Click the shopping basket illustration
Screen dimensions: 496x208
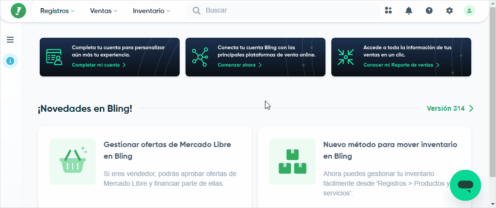(73, 162)
